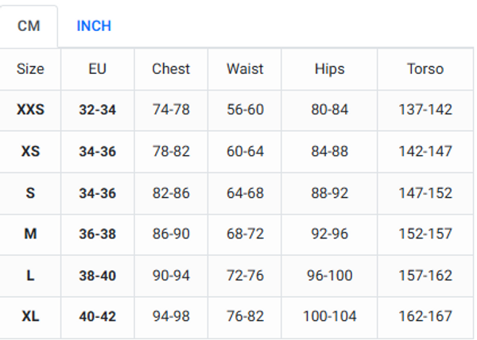
Task: Click the Hips column header
Action: tap(329, 68)
